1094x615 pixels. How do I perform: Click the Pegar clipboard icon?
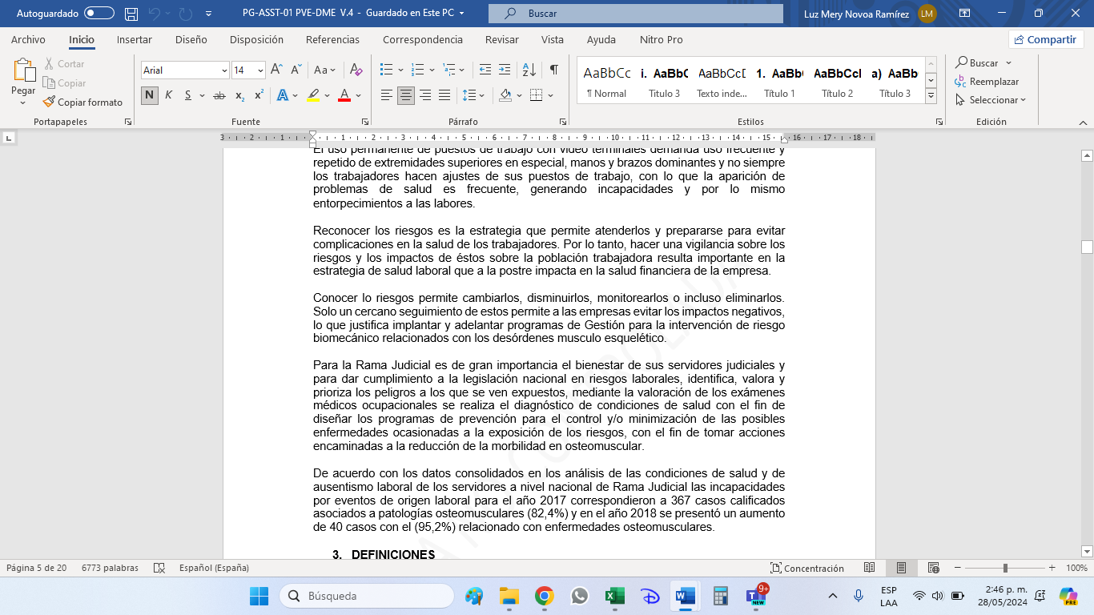(23, 70)
